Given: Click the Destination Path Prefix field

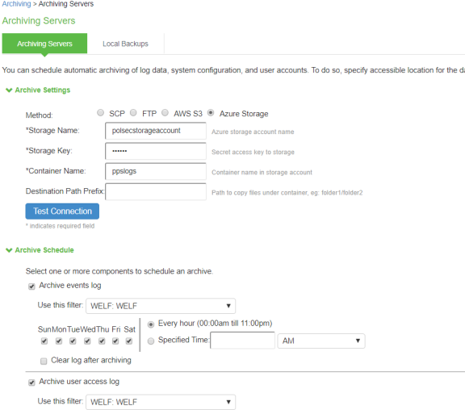Looking at the screenshot, I should [156, 191].
